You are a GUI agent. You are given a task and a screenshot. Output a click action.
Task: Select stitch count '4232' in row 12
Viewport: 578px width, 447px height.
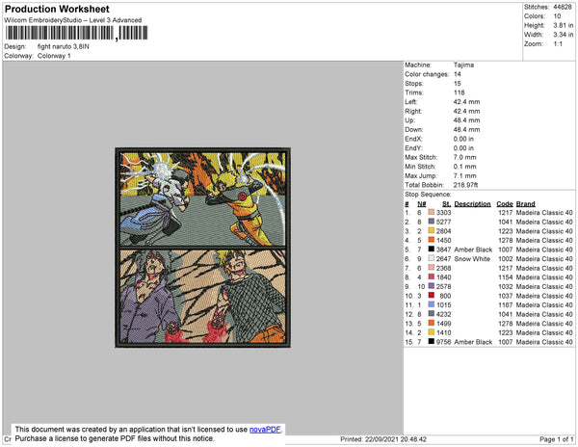click(x=443, y=314)
